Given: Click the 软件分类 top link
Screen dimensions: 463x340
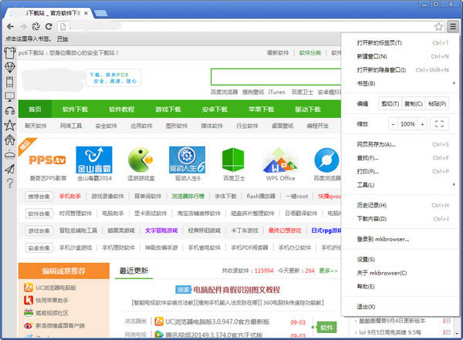Looking at the screenshot, I should tap(310, 53).
